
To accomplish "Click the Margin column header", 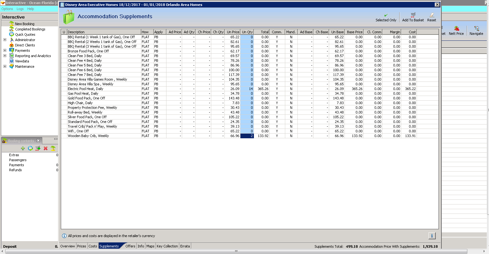I will tap(392, 32).
